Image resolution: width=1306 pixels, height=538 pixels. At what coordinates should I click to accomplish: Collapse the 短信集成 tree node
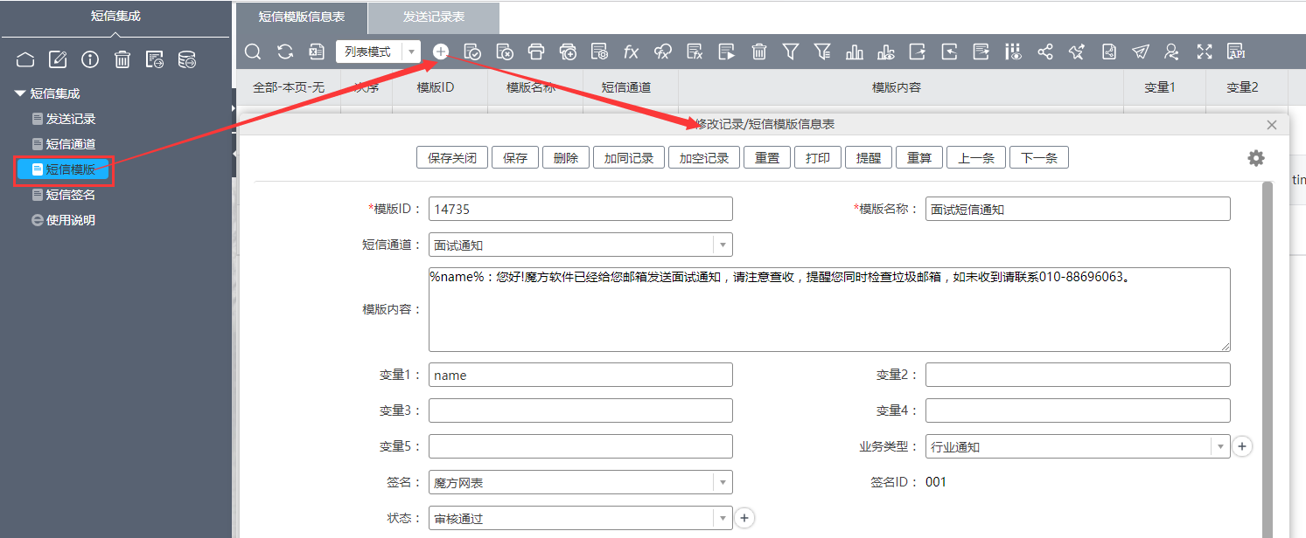pos(20,93)
